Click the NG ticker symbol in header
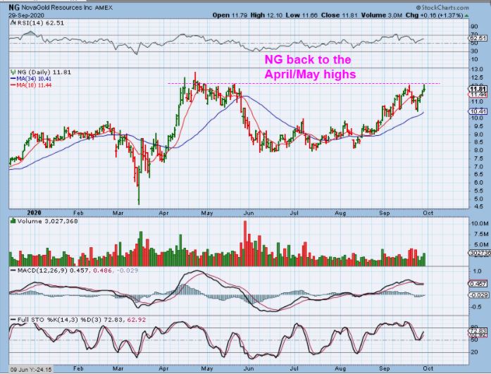The width and height of the screenshot is (491, 374). coord(14,8)
